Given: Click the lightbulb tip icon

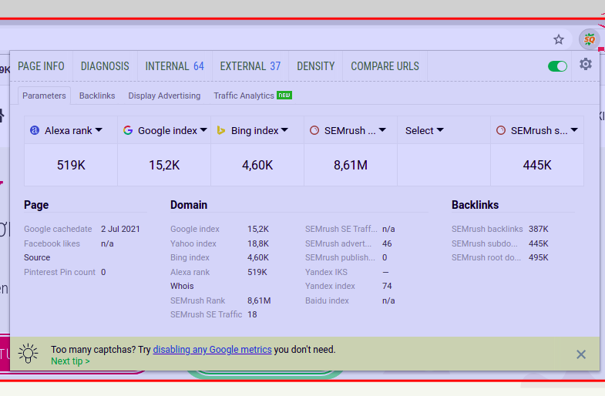Looking at the screenshot, I should (x=29, y=354).
